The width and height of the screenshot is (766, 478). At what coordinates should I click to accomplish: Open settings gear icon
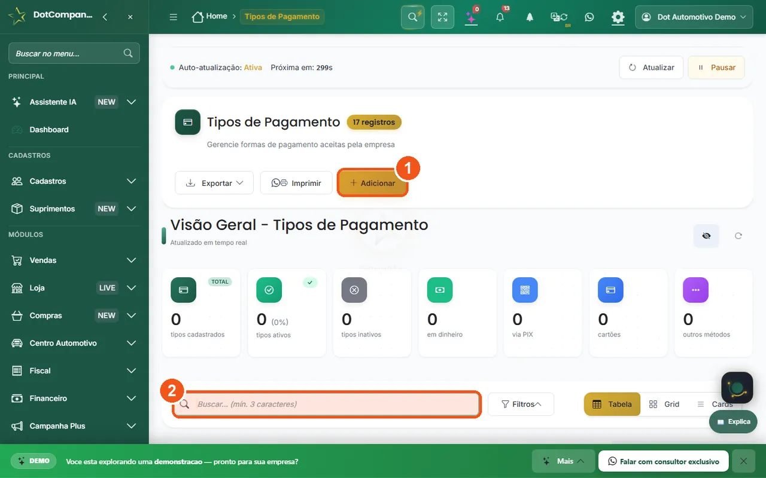pos(618,17)
